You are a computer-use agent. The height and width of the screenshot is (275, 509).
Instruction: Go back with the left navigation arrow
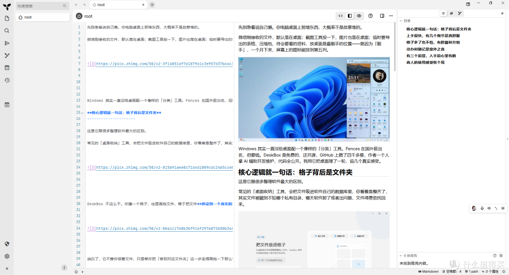[x=76, y=5]
